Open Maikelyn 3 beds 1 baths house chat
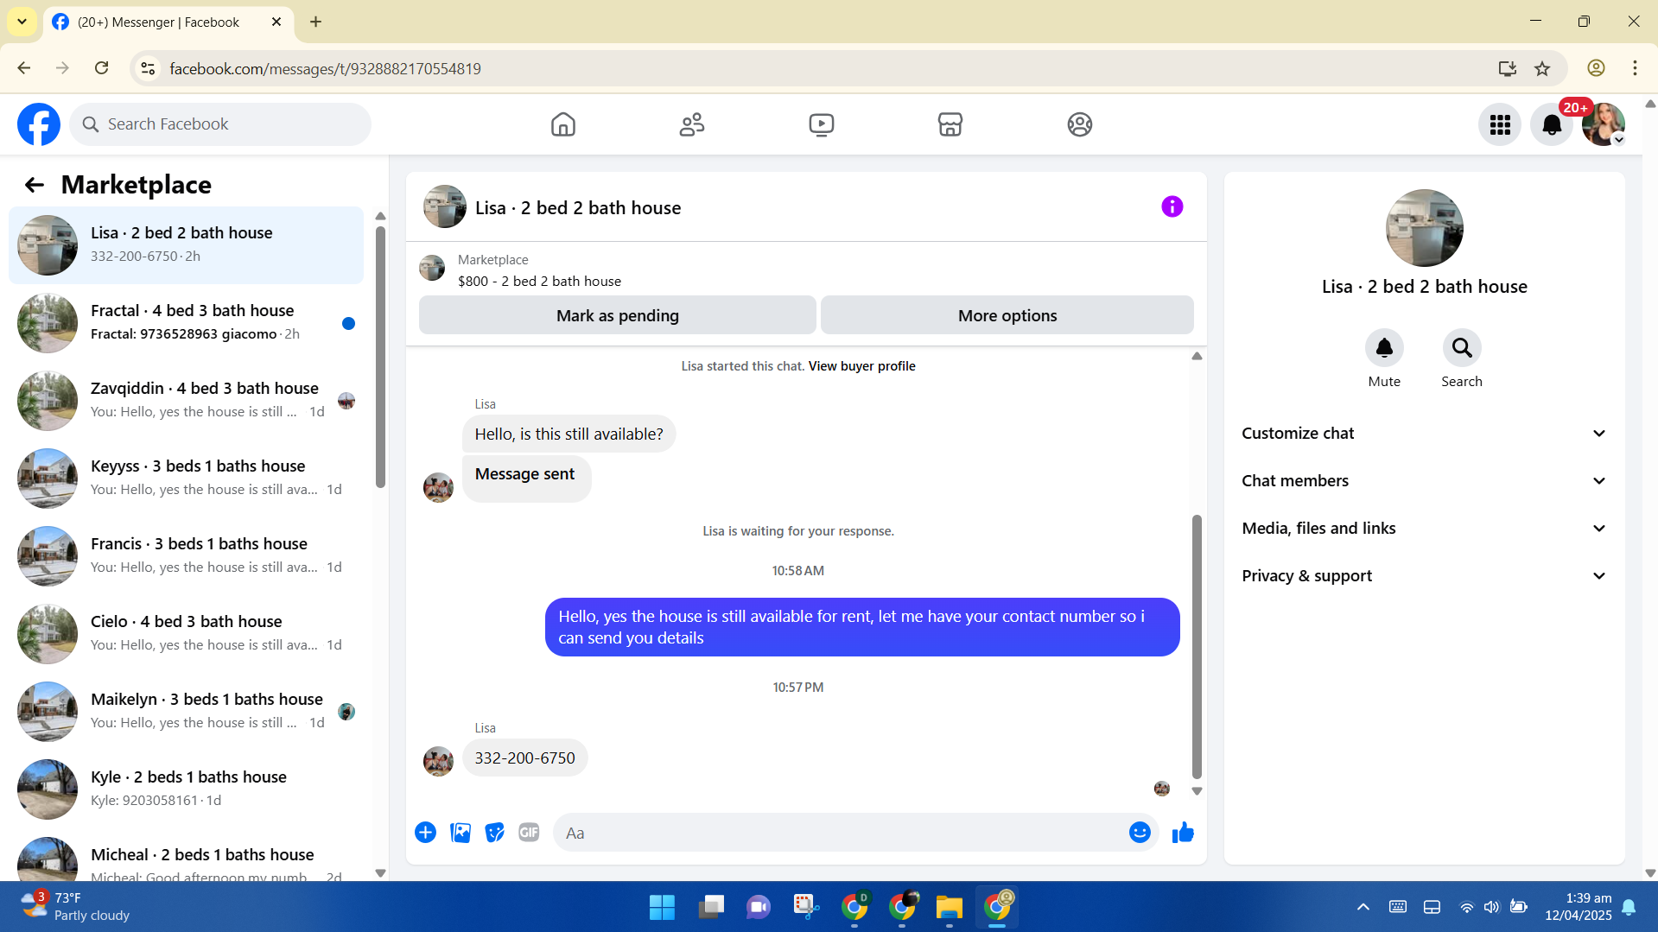Image resolution: width=1658 pixels, height=932 pixels. click(186, 712)
